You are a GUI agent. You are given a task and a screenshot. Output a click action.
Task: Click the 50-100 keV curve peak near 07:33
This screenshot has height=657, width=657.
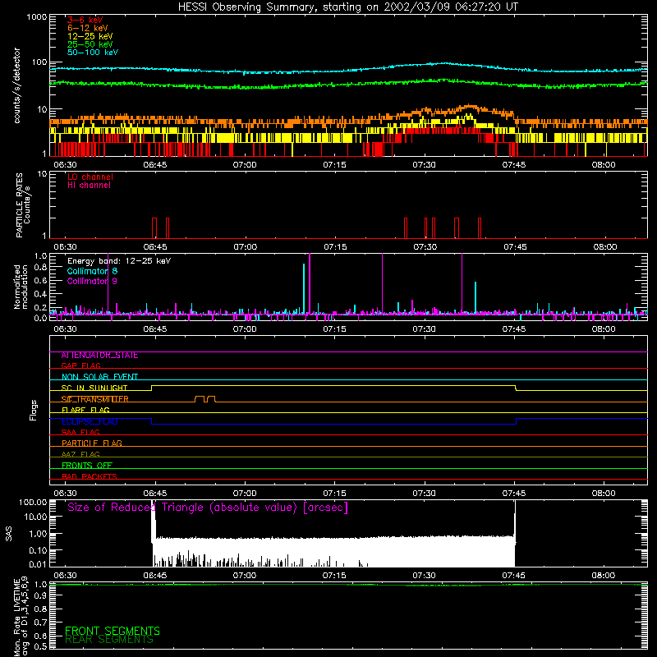(x=445, y=63)
